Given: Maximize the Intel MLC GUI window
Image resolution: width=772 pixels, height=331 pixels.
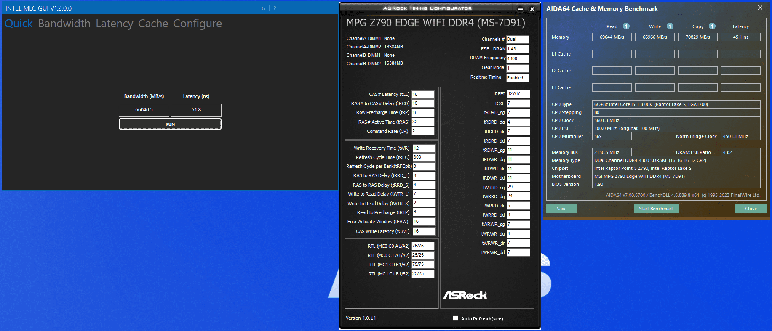Looking at the screenshot, I should pyautogui.click(x=309, y=8).
